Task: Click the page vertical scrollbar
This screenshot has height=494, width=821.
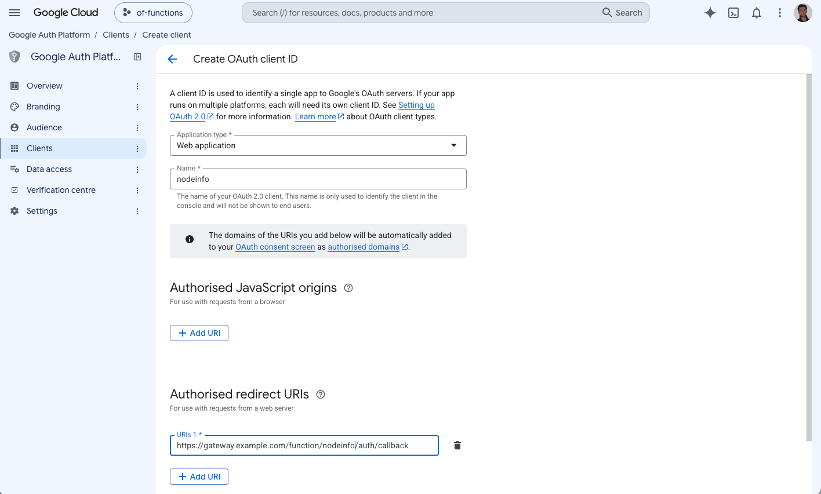Action: pyautogui.click(x=809, y=258)
